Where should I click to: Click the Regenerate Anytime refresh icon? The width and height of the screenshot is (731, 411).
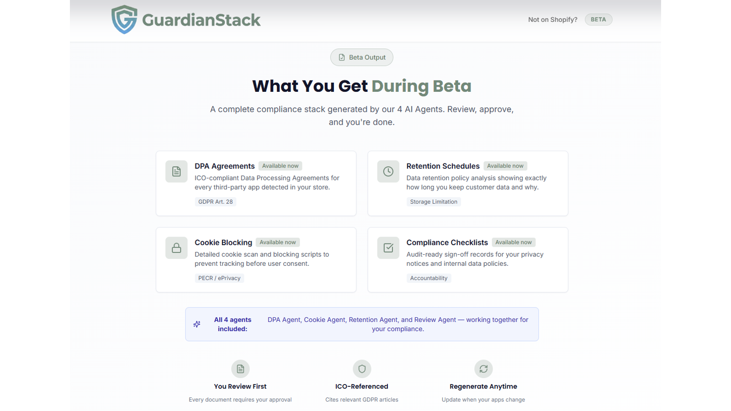click(483, 369)
